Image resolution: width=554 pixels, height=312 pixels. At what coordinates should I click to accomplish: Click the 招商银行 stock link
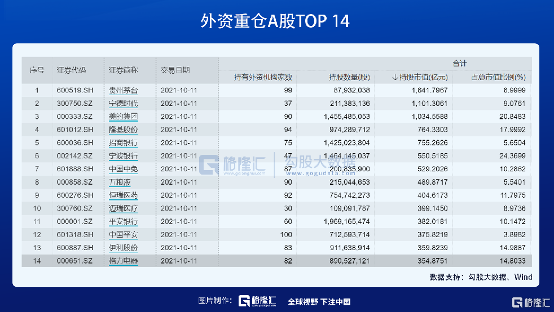(123, 143)
